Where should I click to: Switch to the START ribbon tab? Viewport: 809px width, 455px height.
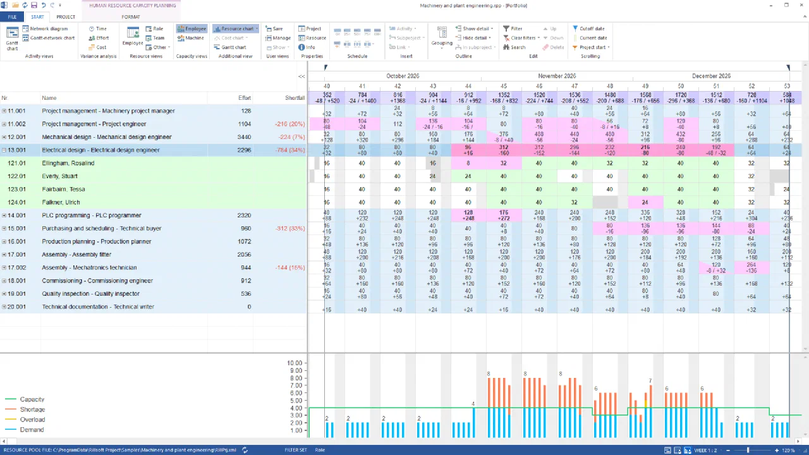(x=38, y=17)
